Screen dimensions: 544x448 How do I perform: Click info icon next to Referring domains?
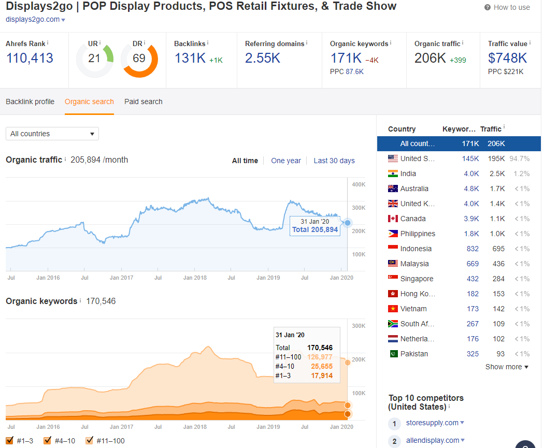click(306, 42)
